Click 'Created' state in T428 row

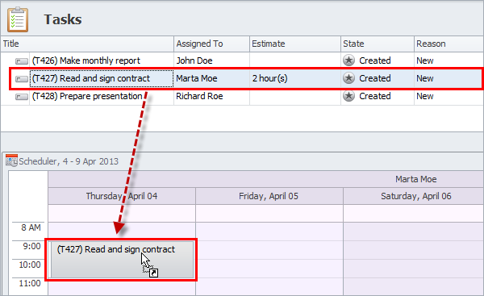click(375, 96)
